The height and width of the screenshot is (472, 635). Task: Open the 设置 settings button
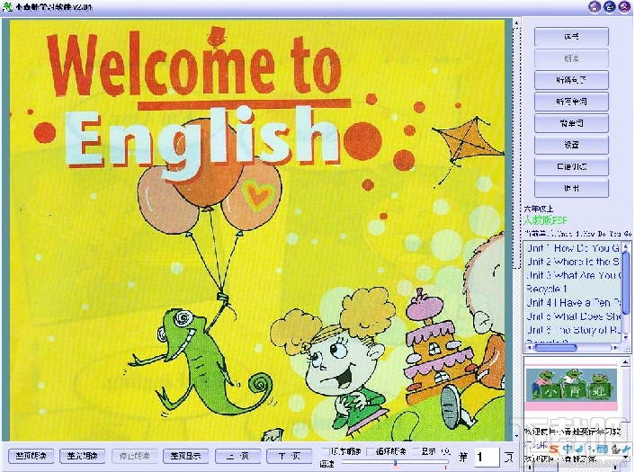click(x=571, y=145)
